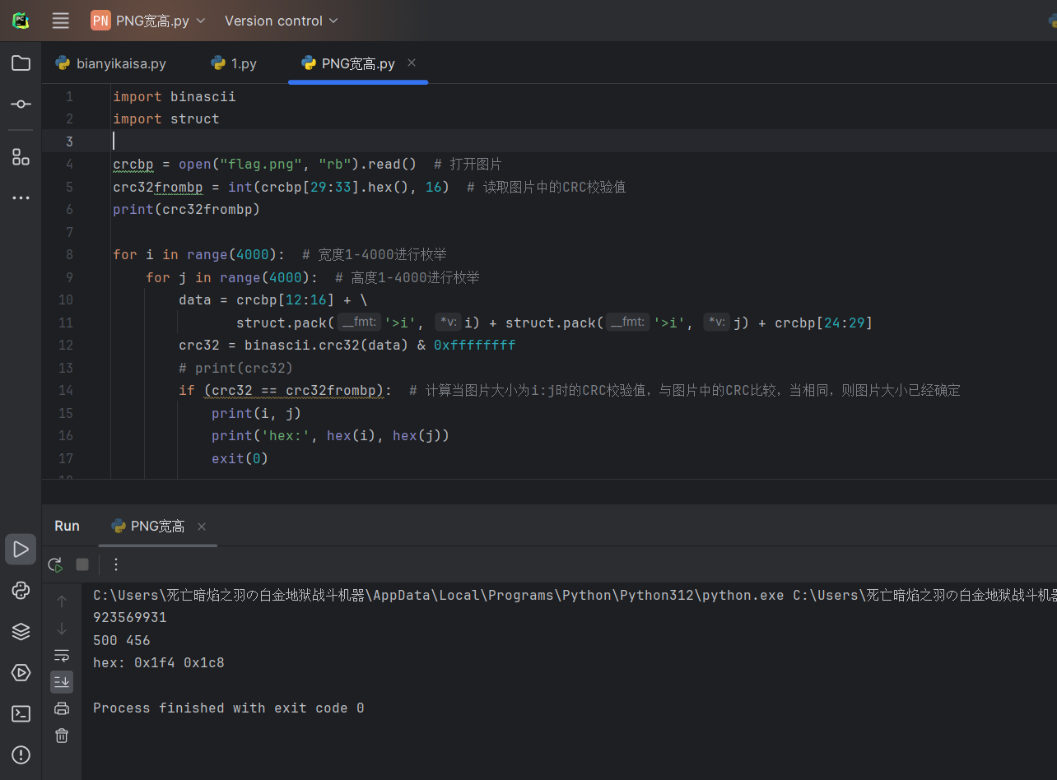This screenshot has width=1057, height=780.
Task: Click '0xffffffff' on line 12
Action: tap(475, 345)
